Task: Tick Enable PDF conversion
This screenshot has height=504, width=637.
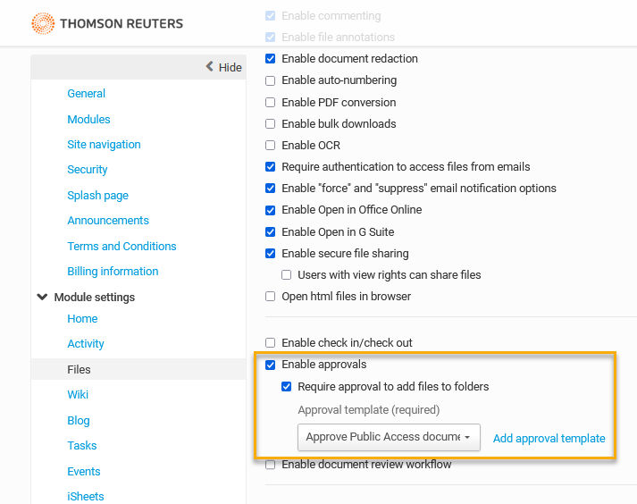Action: pos(270,102)
